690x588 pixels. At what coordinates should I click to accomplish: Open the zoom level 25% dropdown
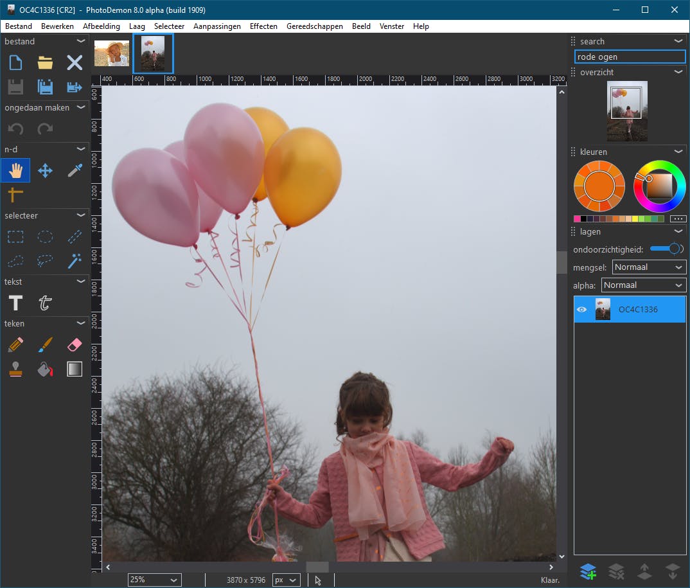[x=154, y=580]
